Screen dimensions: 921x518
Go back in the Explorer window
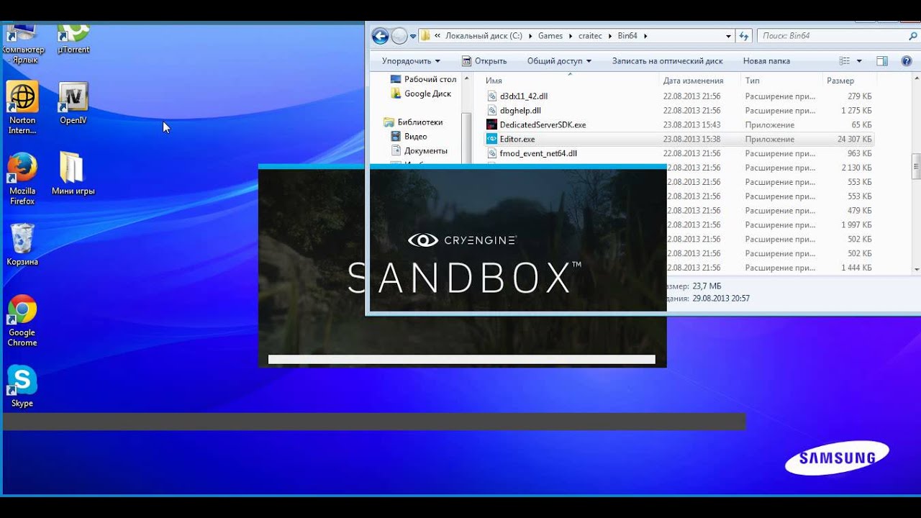tap(380, 35)
